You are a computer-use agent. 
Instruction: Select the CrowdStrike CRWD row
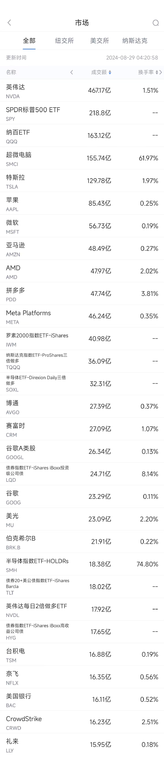(82, 722)
